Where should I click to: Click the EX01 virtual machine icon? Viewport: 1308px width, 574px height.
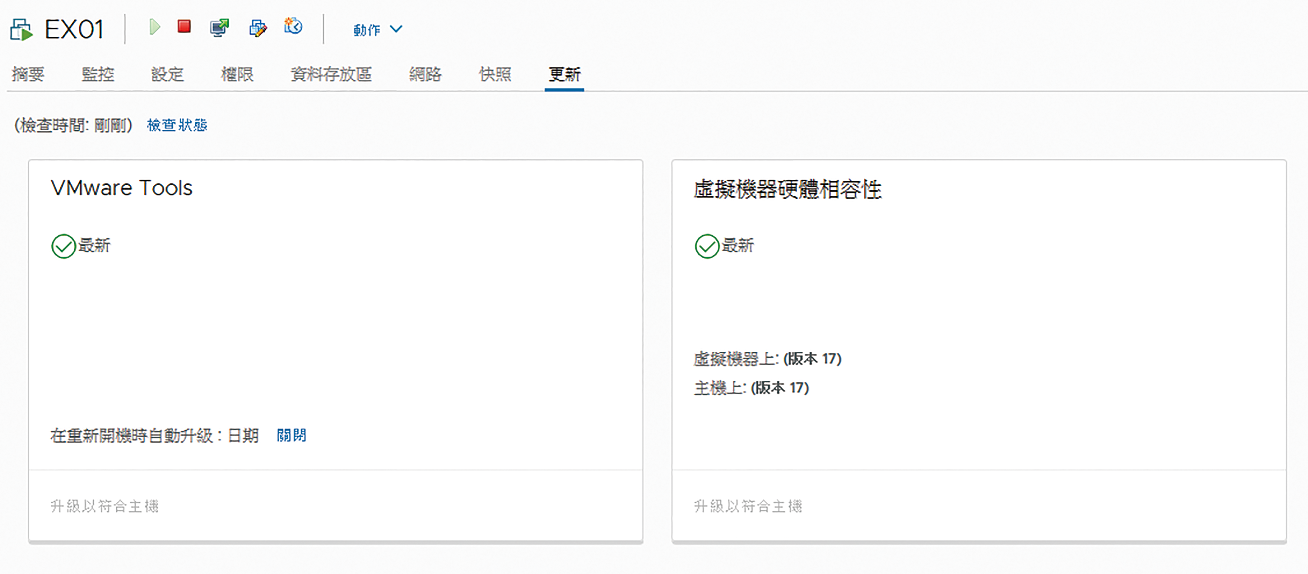point(21,29)
